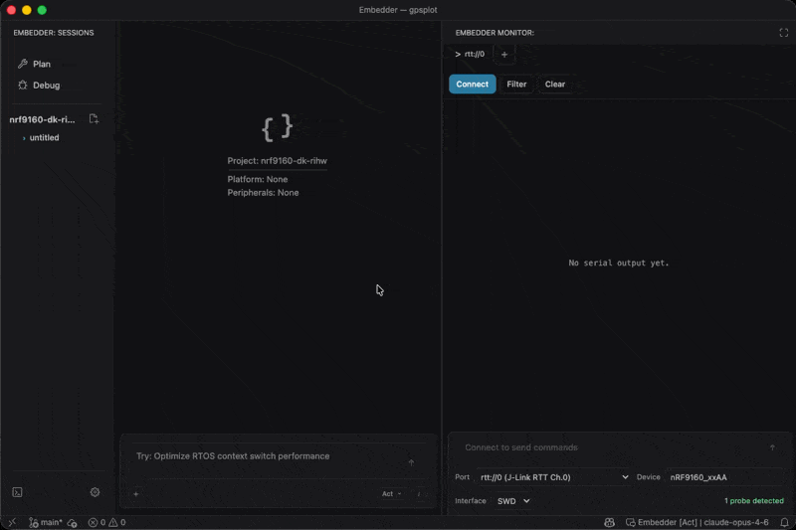The image size is (796, 530).
Task: Click the curly braces project logo
Action: (x=278, y=127)
